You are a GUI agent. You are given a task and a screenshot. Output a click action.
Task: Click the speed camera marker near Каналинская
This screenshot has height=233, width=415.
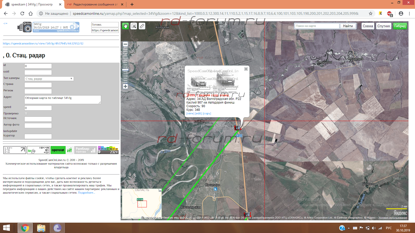[x=247, y=214]
